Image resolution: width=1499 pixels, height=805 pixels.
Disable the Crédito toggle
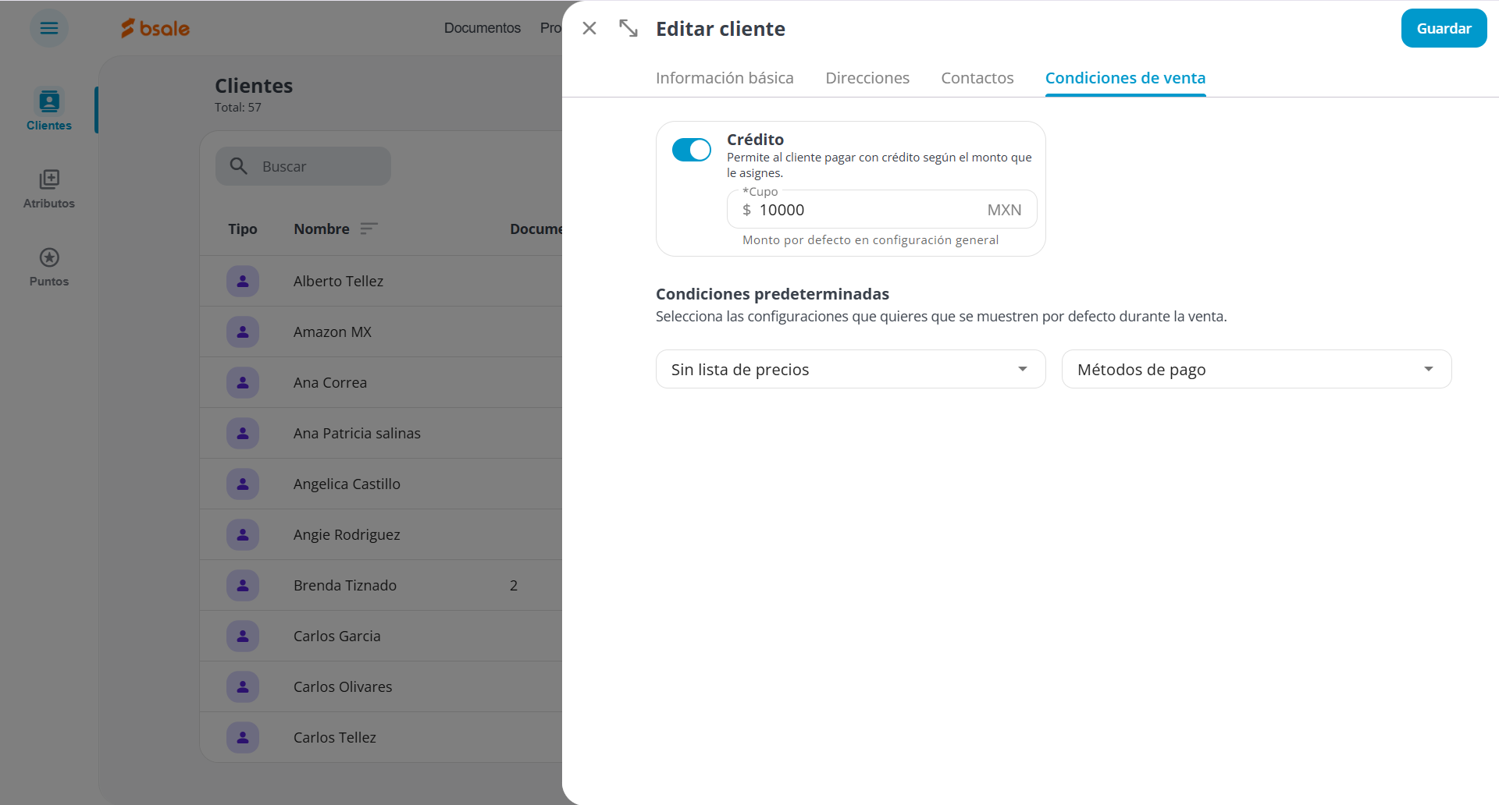(x=692, y=150)
